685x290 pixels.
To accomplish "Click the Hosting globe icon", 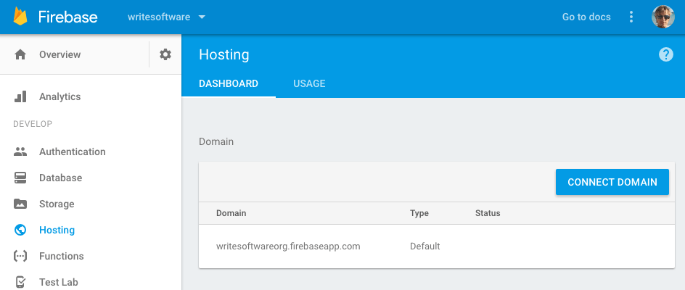I will click(20, 230).
